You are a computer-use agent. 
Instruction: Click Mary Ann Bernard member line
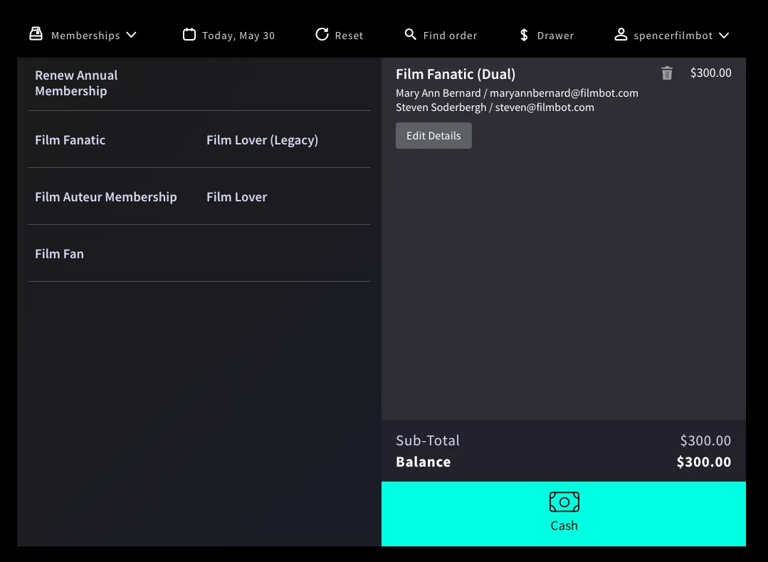point(517,93)
